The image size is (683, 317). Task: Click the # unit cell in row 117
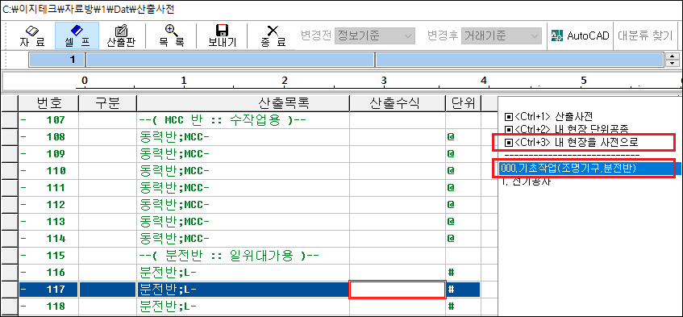pyautogui.click(x=463, y=289)
